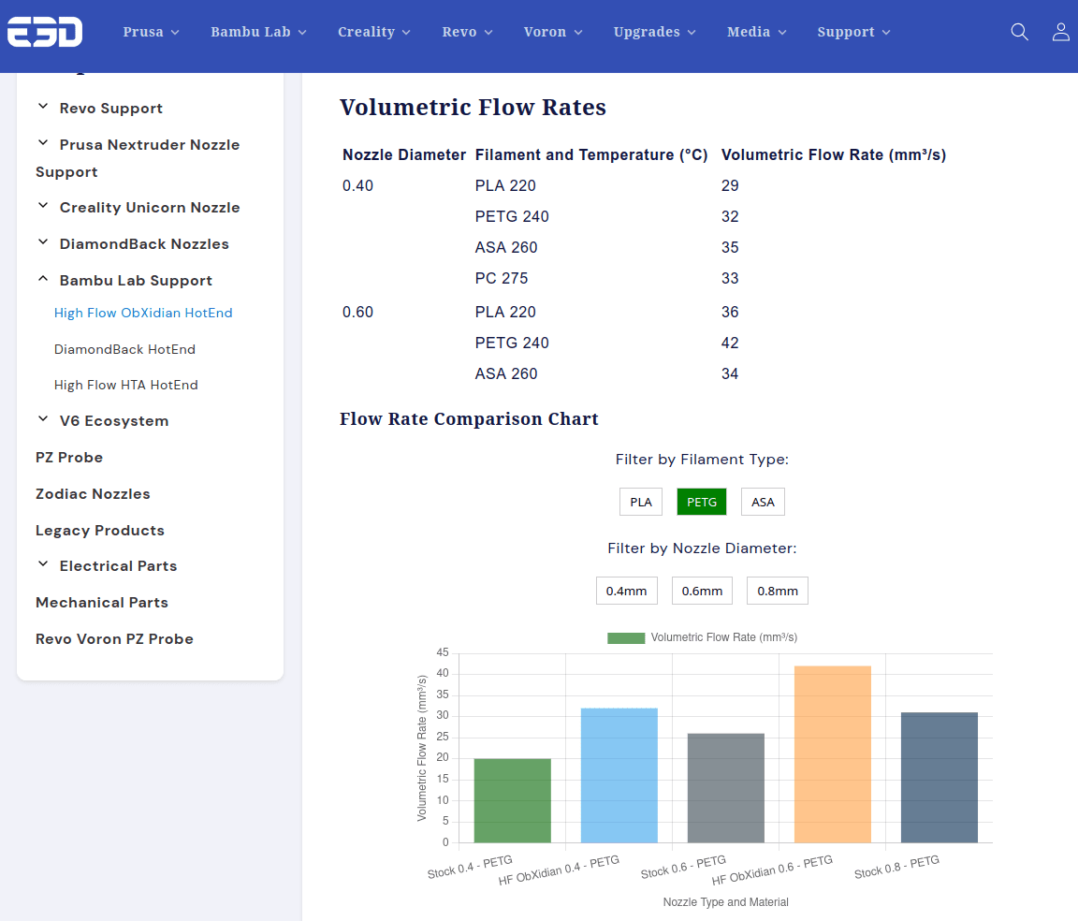Screen dimensions: 1078x921
Task: Open the Bambu Lab menu
Action: [x=258, y=32]
